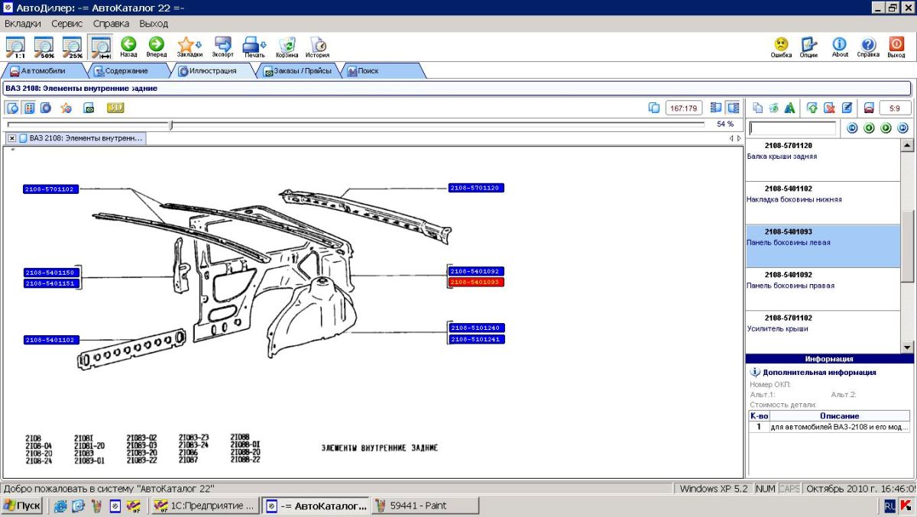
Task: Open the Windows Пуск start button
Action: (x=22, y=506)
